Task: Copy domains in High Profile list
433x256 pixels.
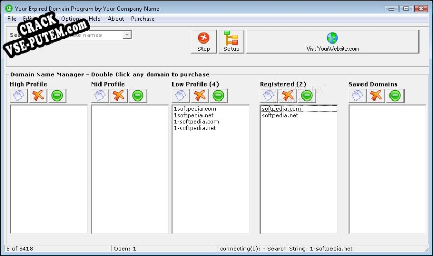Action: pyautogui.click(x=19, y=95)
